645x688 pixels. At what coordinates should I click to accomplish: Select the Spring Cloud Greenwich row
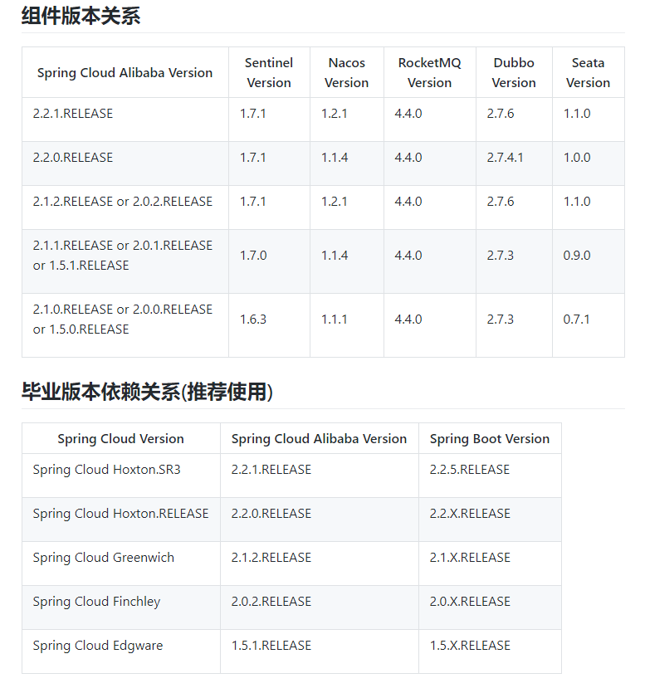pyautogui.click(x=292, y=564)
